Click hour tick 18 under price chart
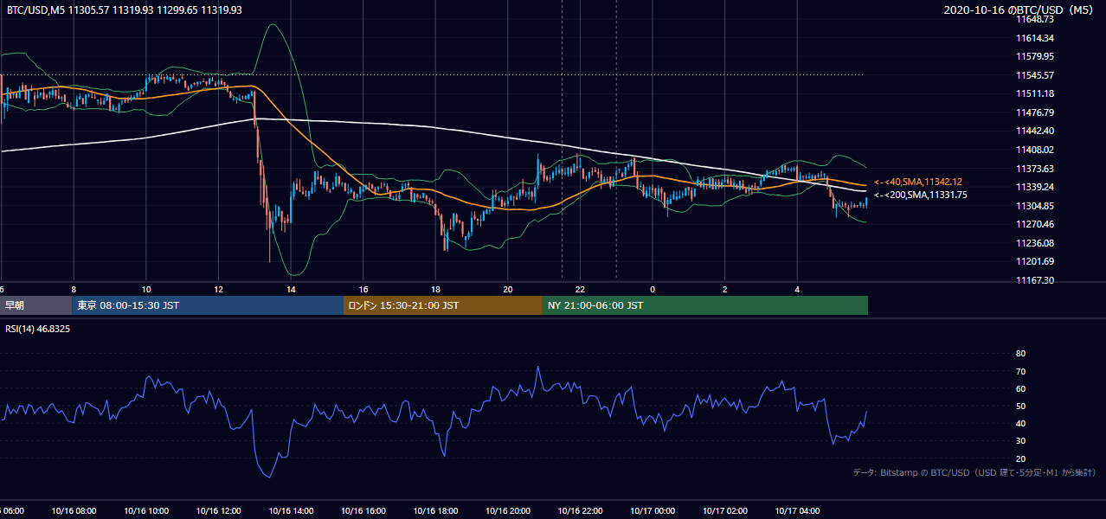This screenshot has width=1106, height=519. (436, 290)
